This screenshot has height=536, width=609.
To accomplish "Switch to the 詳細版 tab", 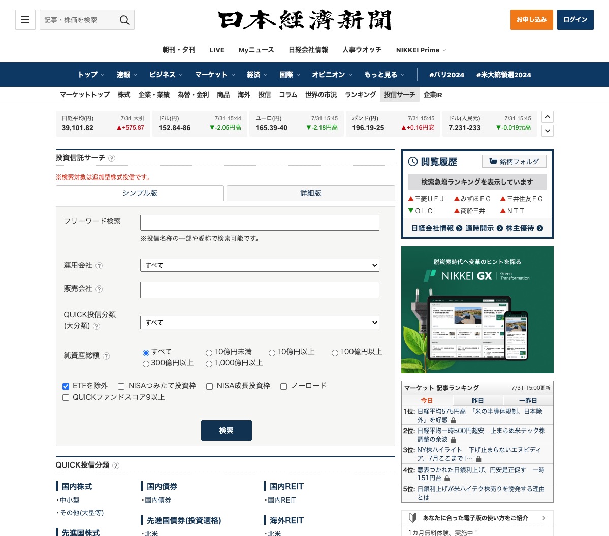I will click(x=310, y=193).
